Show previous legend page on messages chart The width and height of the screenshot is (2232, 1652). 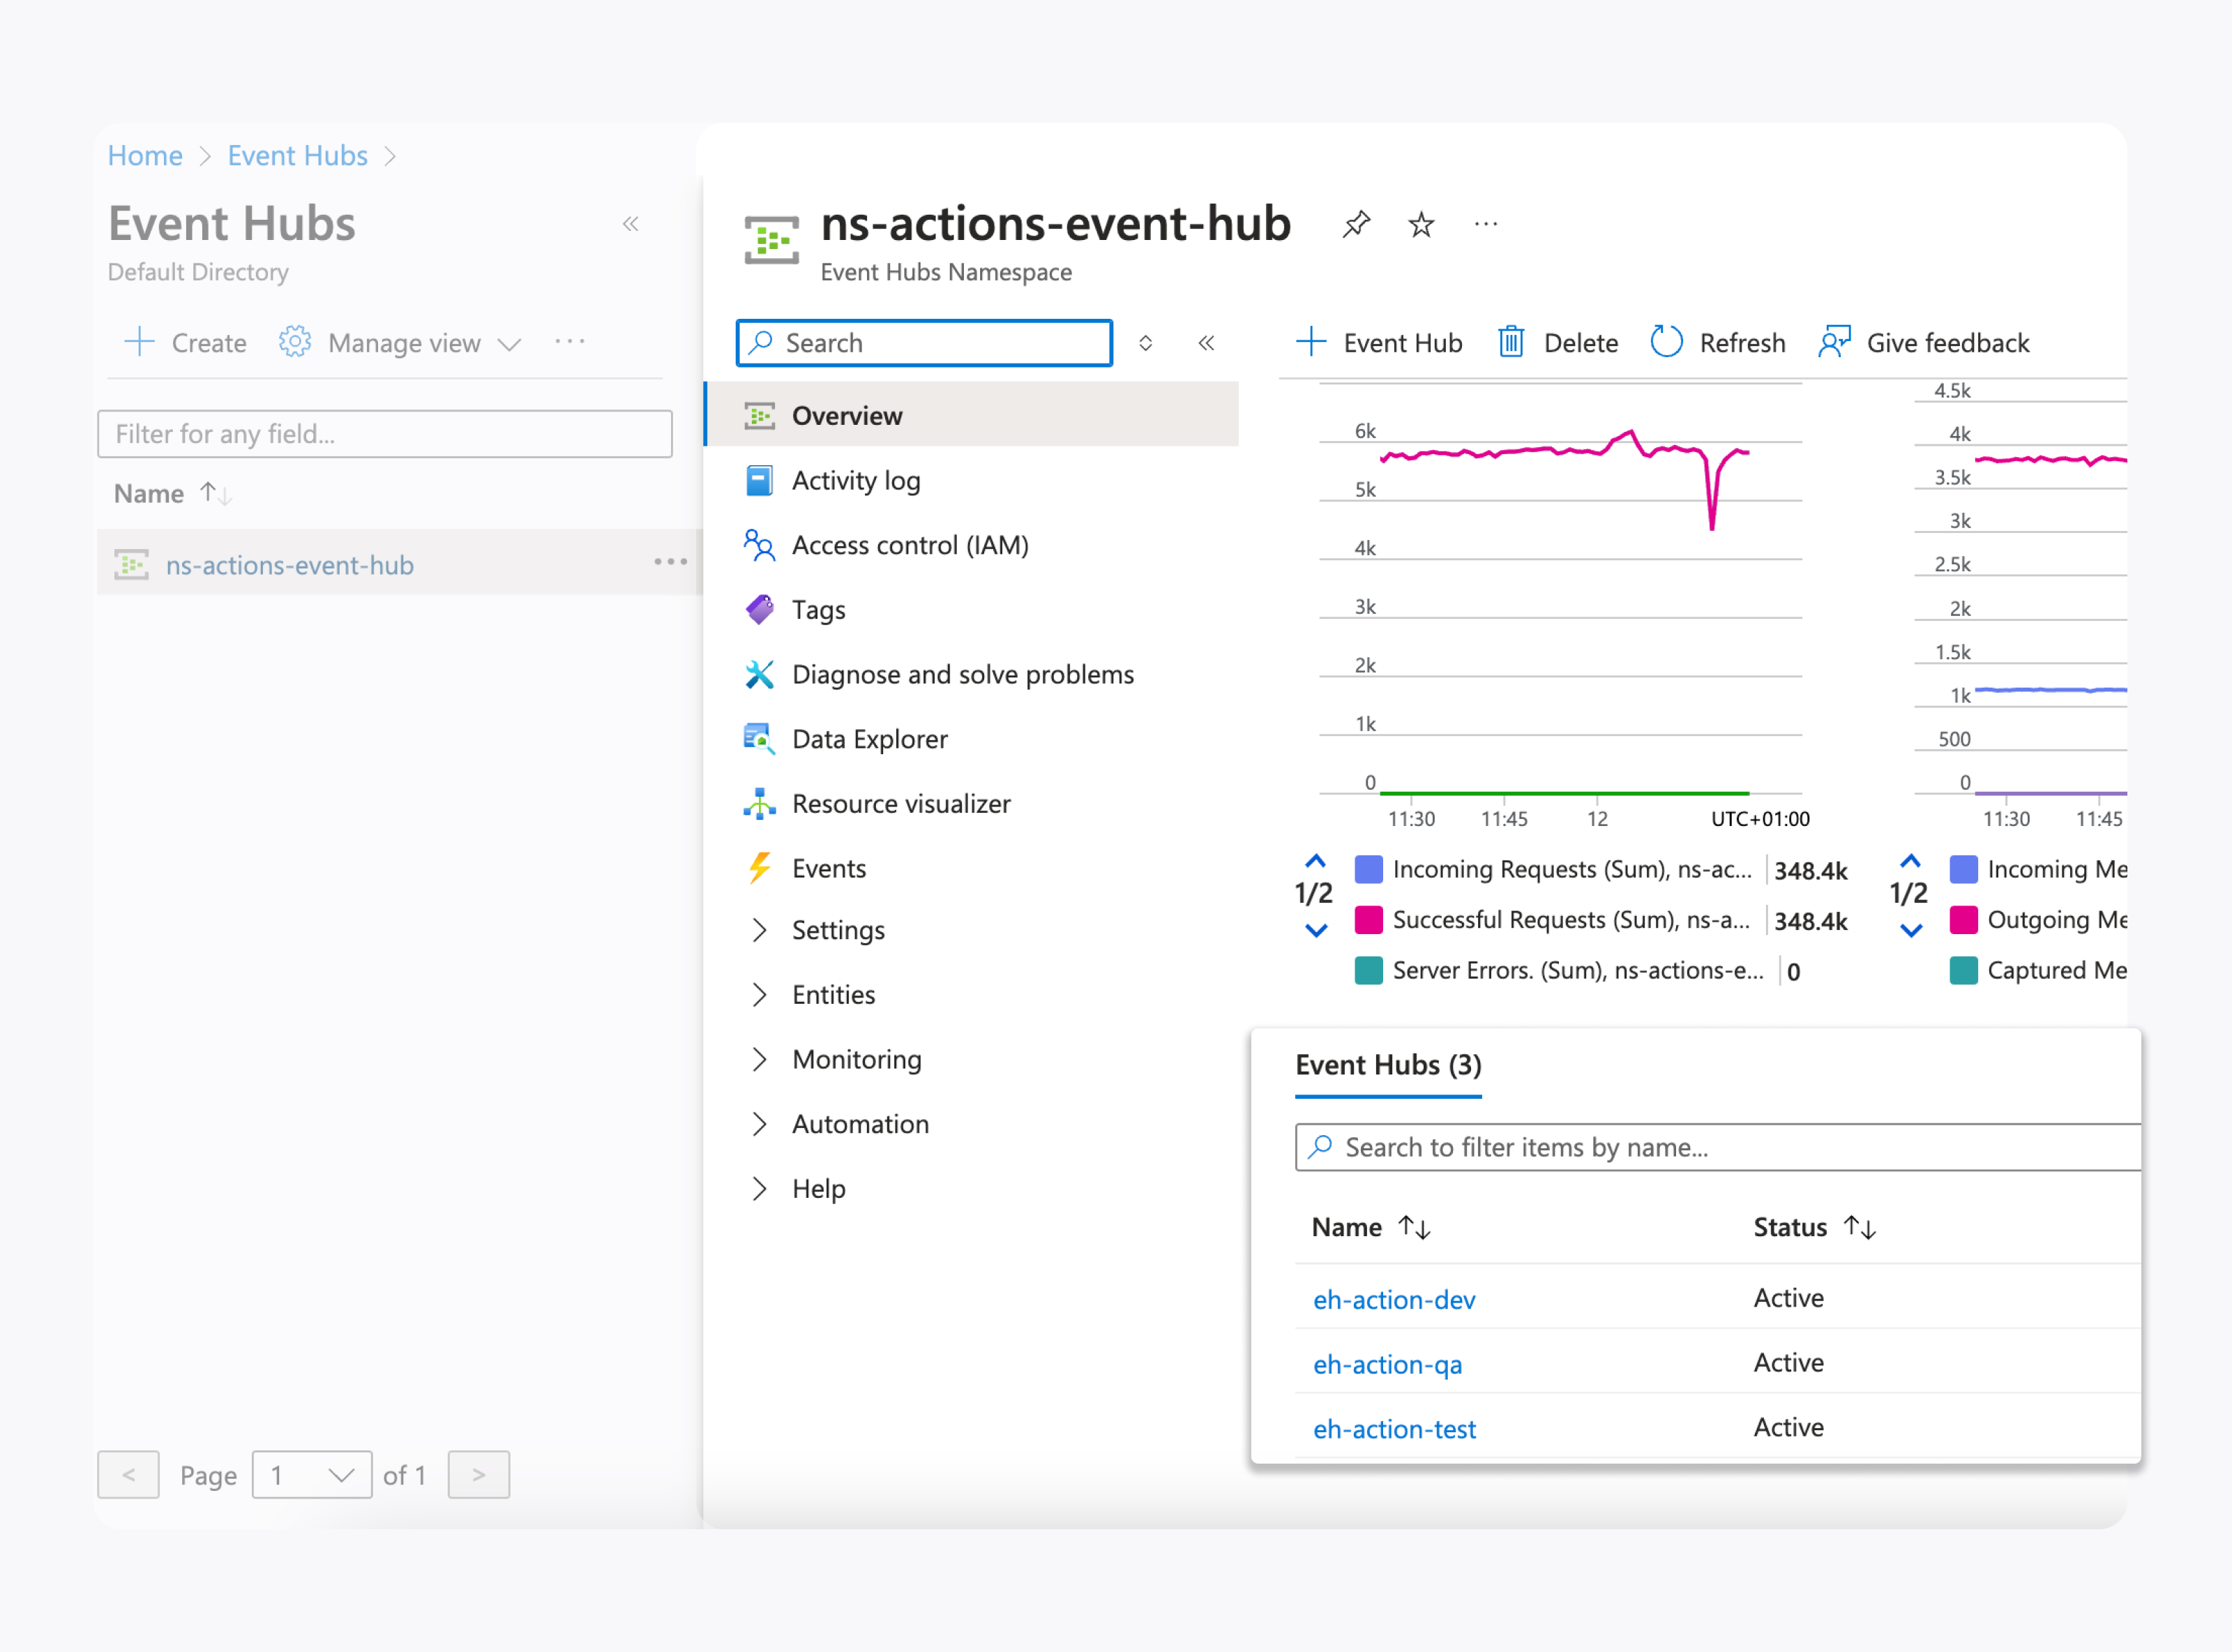(1910, 861)
